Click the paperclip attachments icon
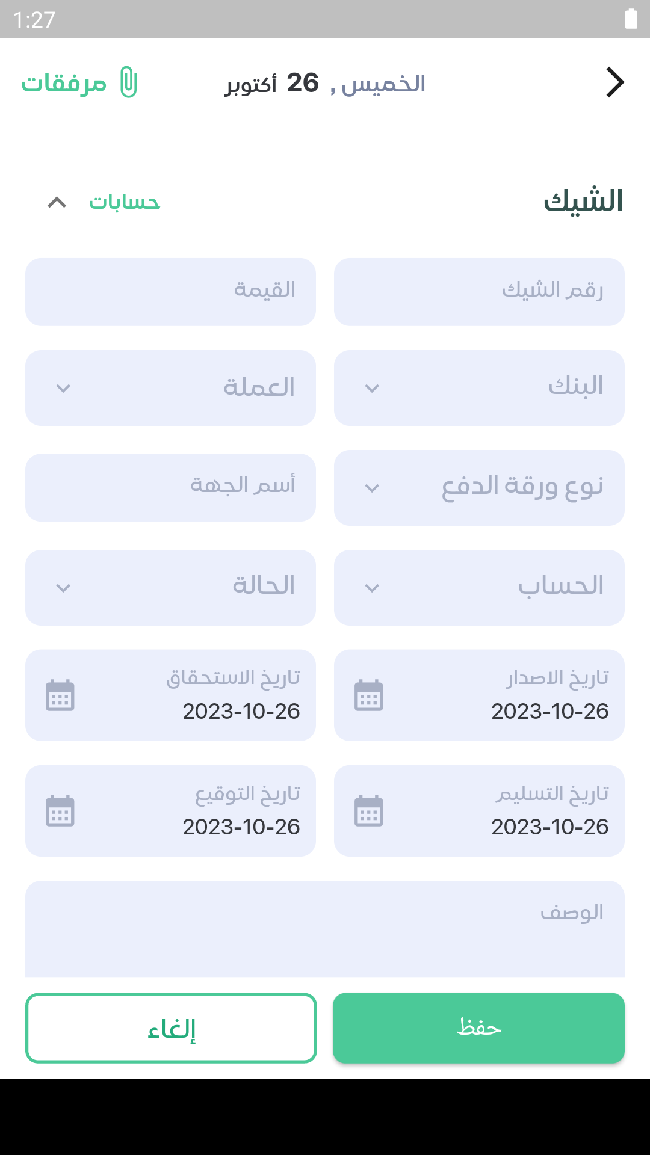 (x=129, y=82)
